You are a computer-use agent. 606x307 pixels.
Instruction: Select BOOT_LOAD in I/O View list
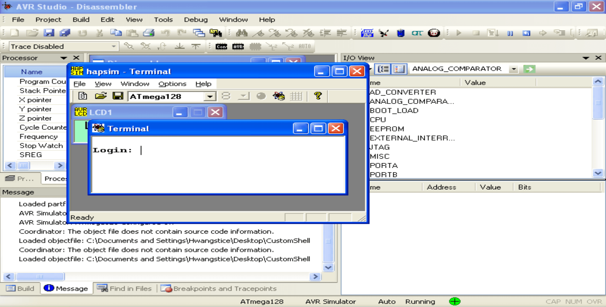tap(394, 111)
